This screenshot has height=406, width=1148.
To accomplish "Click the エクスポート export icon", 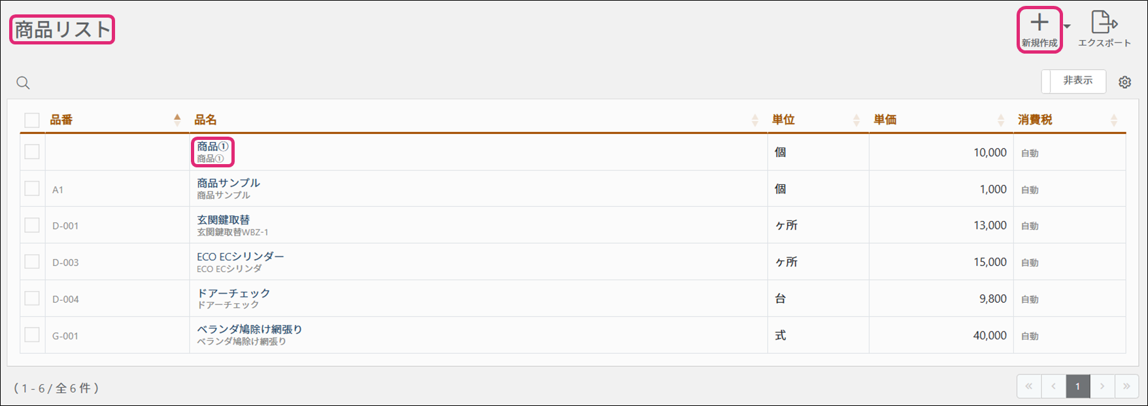I will tap(1104, 22).
